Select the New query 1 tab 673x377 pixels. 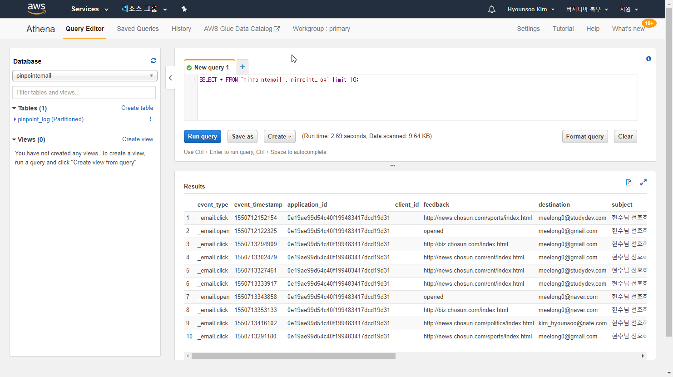[209, 67]
